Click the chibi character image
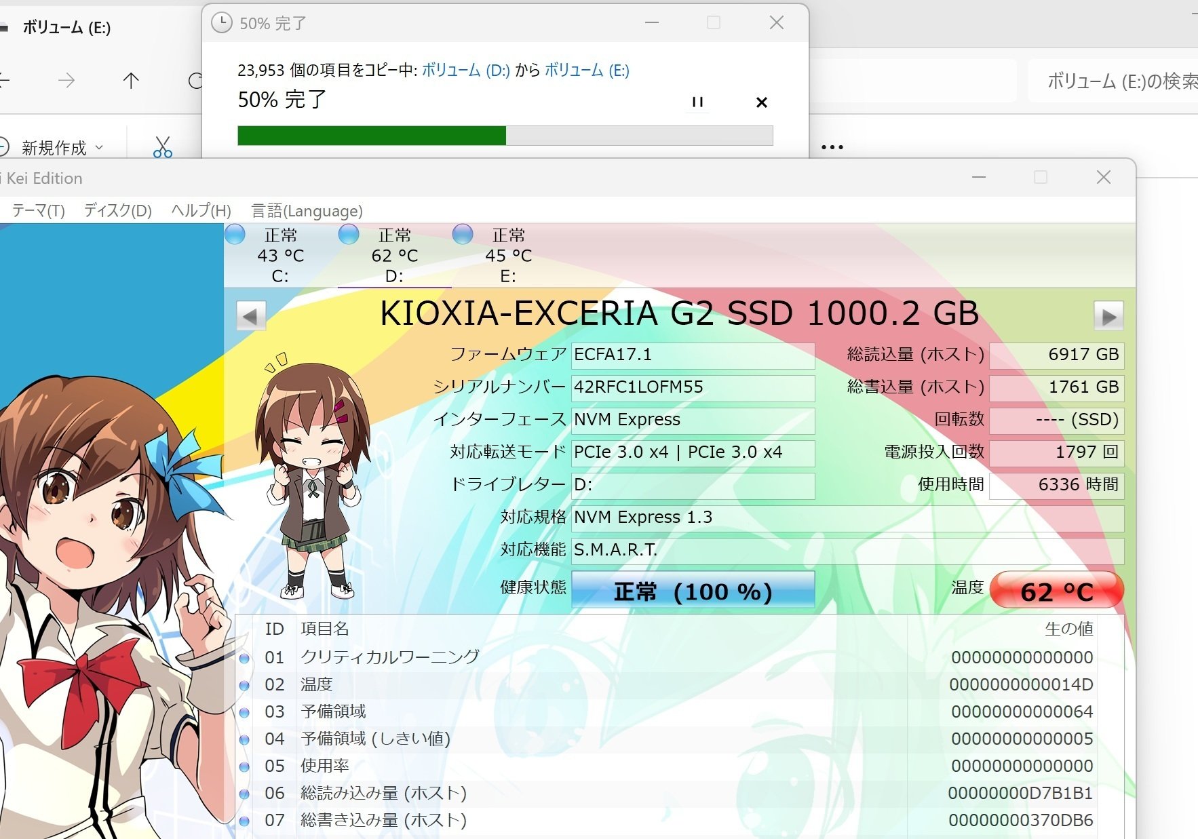Viewport: 1198px width, 839px height. click(313, 475)
